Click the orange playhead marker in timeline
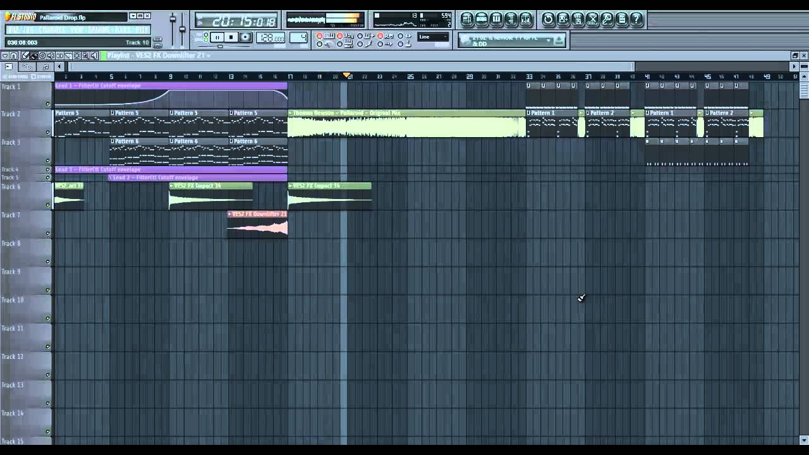809x455 pixels. (346, 76)
